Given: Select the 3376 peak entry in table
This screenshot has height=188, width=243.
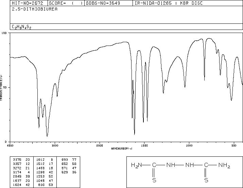Looking at the screenshot, I should click(21, 160).
